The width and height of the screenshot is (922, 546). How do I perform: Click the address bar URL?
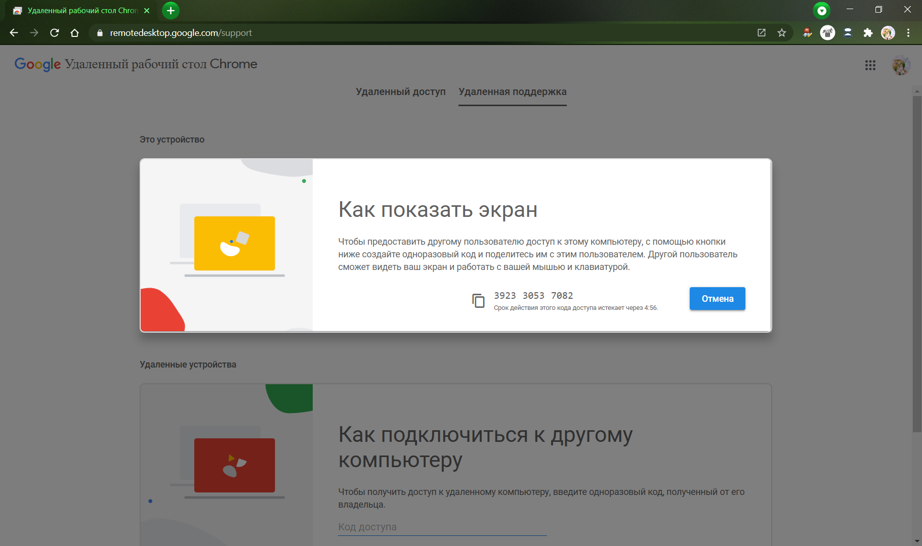tap(181, 33)
